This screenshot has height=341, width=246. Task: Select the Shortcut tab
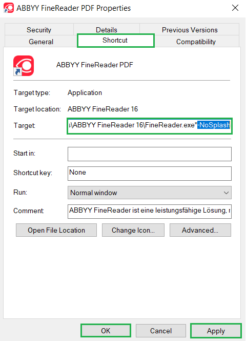115,41
